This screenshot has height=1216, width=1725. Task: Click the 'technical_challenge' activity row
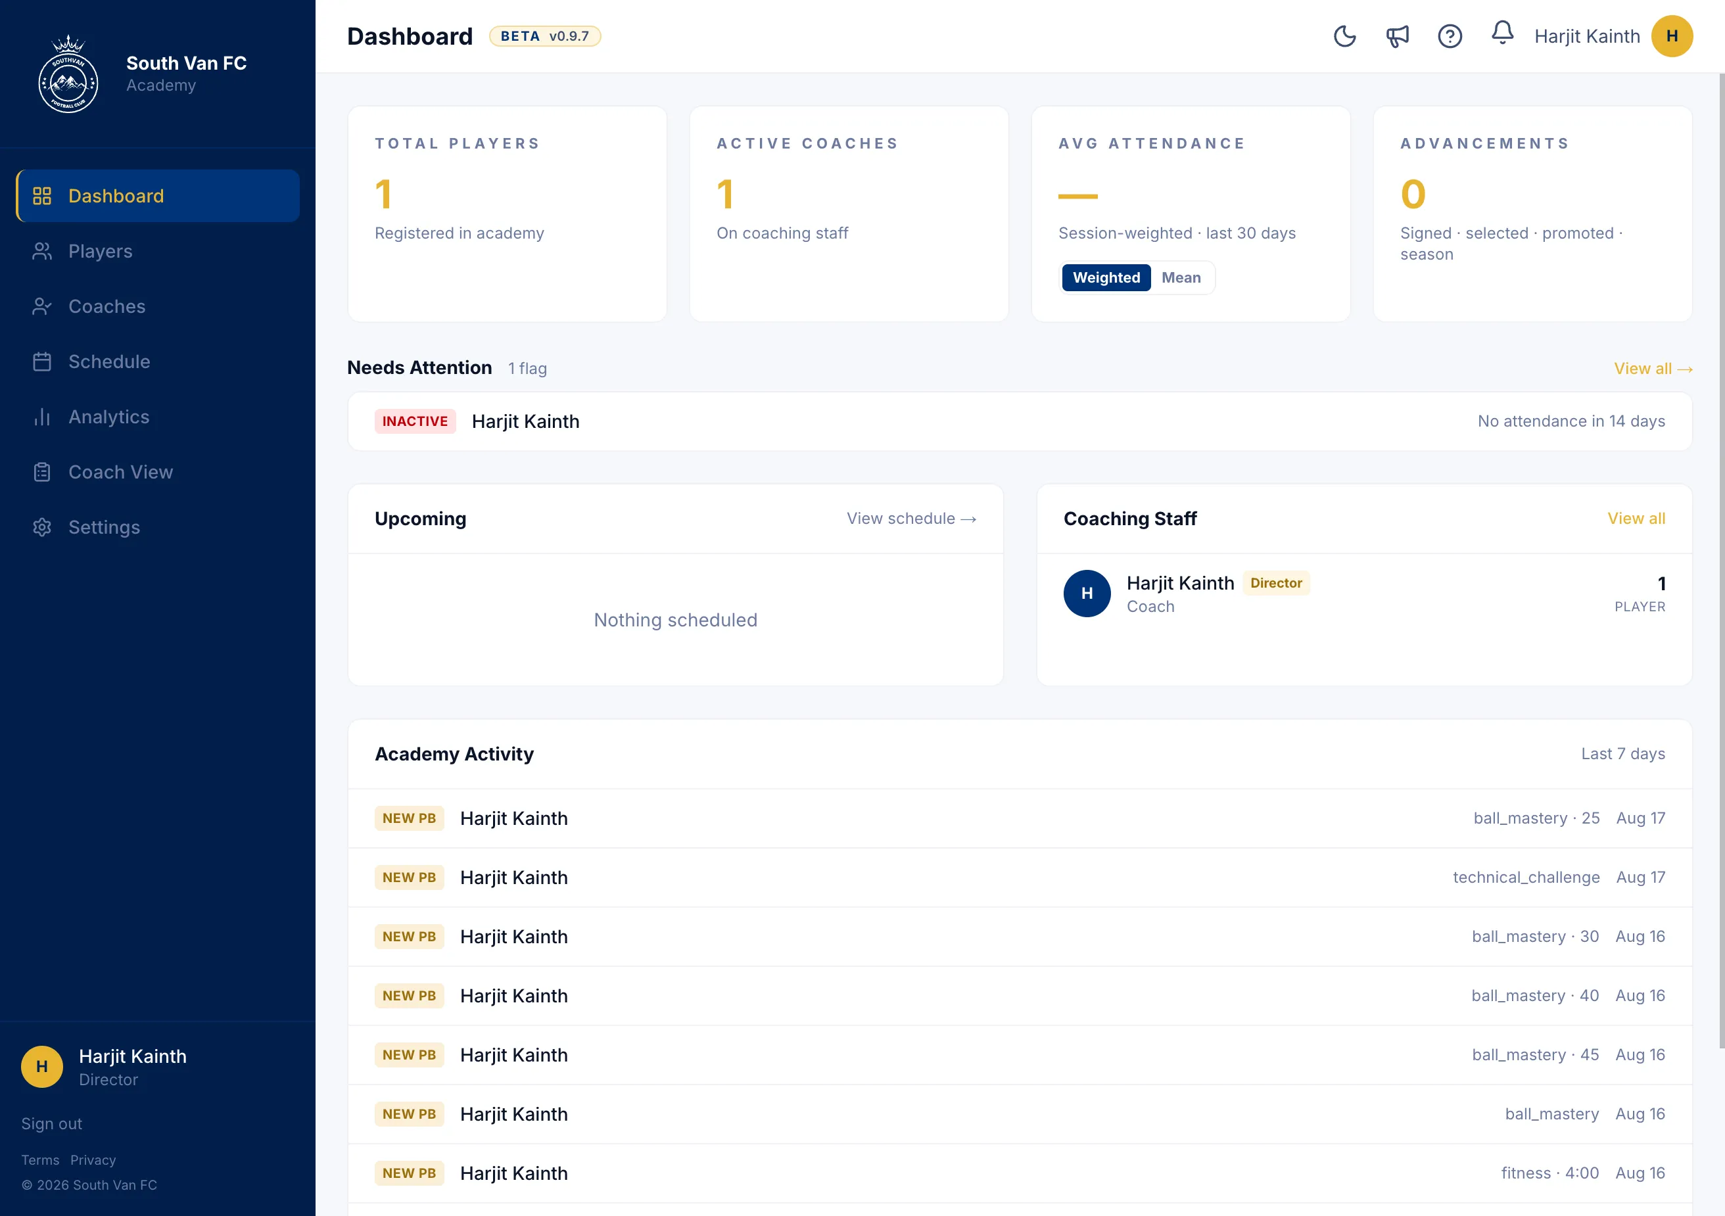pos(1020,877)
